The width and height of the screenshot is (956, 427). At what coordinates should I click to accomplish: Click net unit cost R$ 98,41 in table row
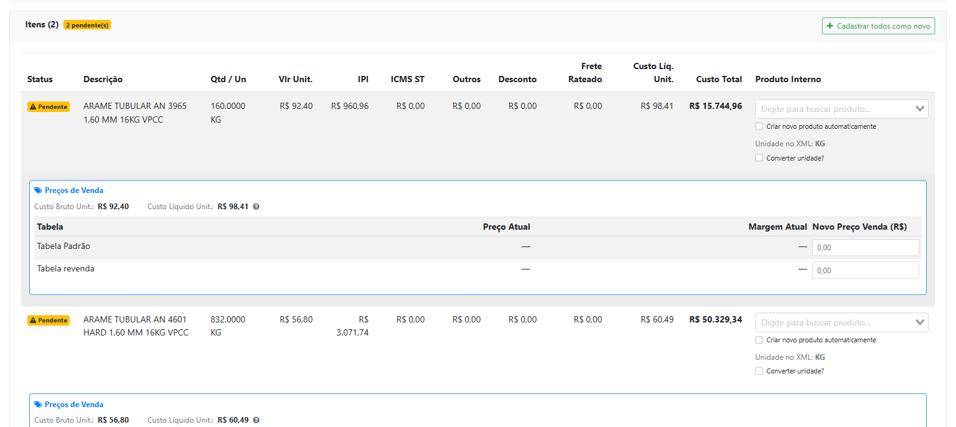657,106
